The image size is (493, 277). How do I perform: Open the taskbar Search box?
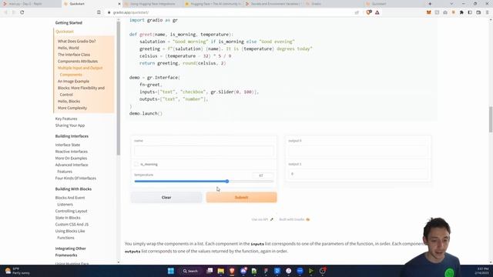190,271
